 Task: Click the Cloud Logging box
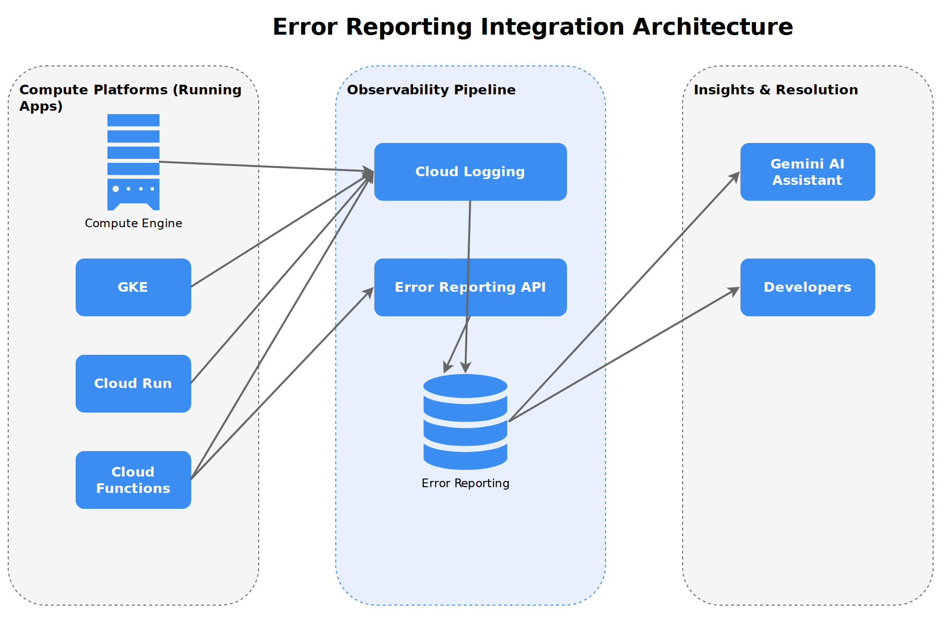471,172
